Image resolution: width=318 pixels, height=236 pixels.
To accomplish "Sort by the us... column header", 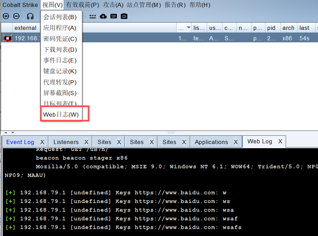I will click(215, 28).
